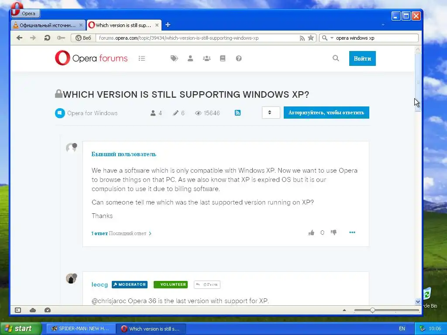This screenshot has width=447, height=335.
Task: Open leocg user profile link
Action: pyautogui.click(x=100, y=284)
